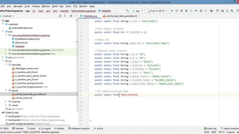Select dikdortgen_cerceve.xml drawable file

(x=27, y=68)
